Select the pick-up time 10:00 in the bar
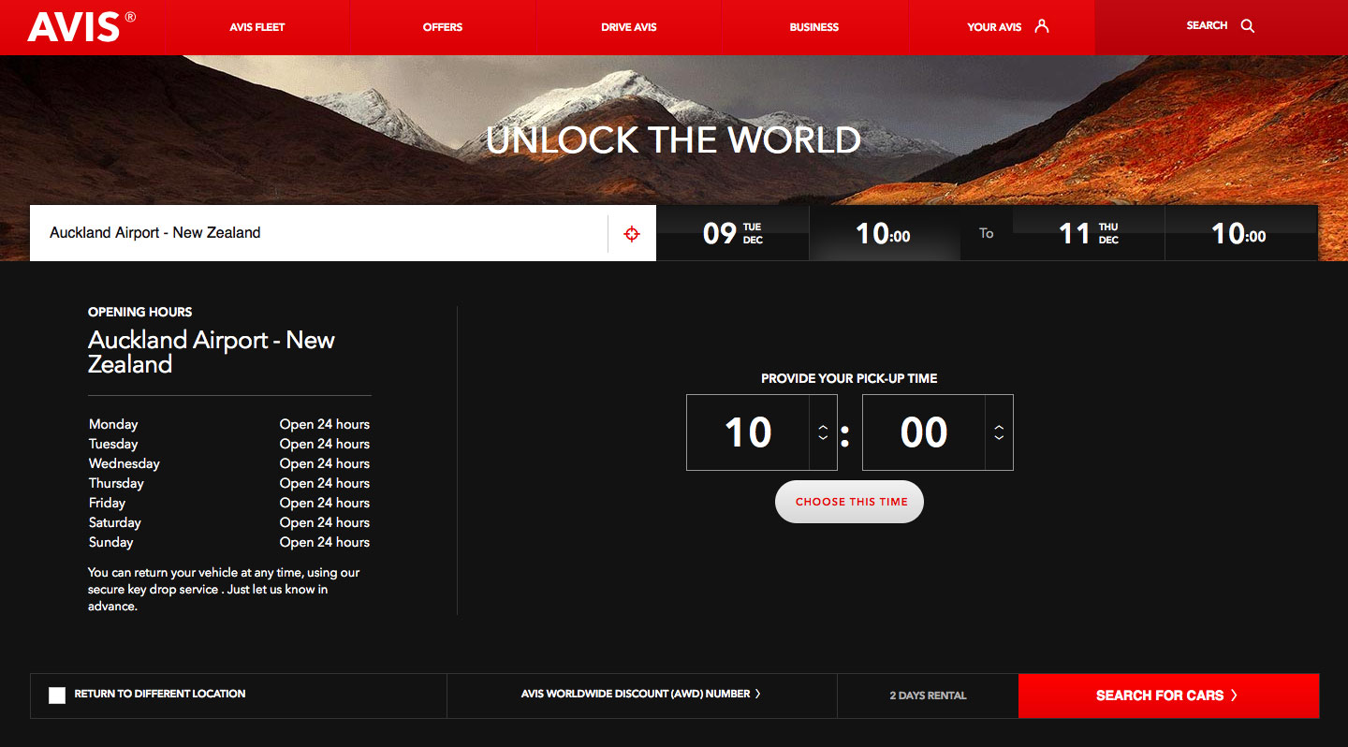Viewport: 1348px width, 747px height. [x=883, y=233]
